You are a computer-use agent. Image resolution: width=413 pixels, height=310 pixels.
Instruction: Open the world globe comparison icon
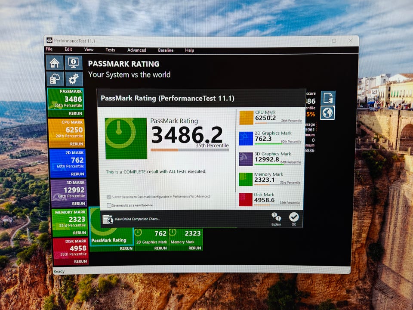pyautogui.click(x=328, y=112)
